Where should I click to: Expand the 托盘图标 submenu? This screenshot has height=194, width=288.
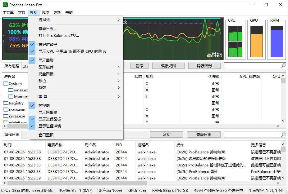75,74
